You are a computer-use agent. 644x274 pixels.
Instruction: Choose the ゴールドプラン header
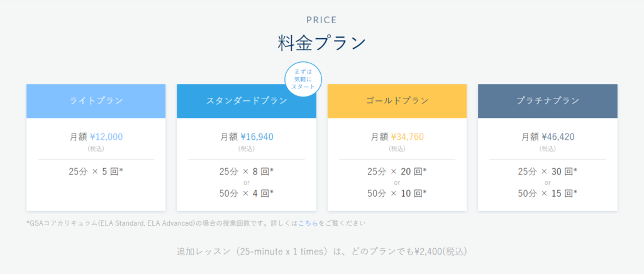click(x=397, y=101)
